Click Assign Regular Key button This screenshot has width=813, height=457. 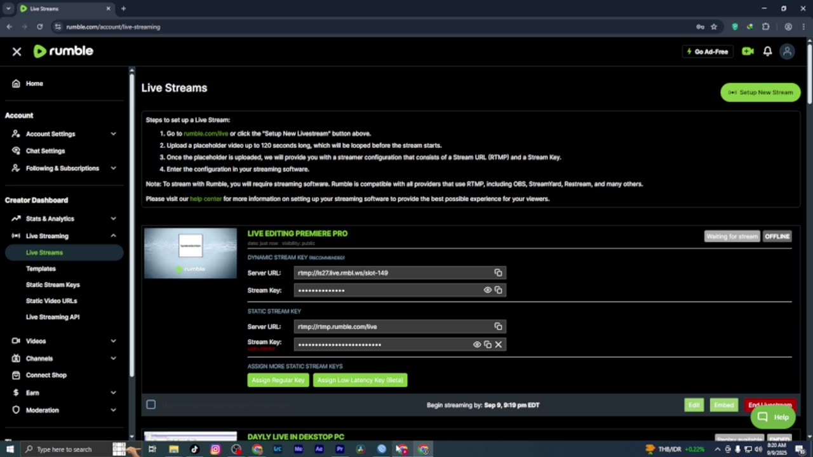click(x=278, y=380)
